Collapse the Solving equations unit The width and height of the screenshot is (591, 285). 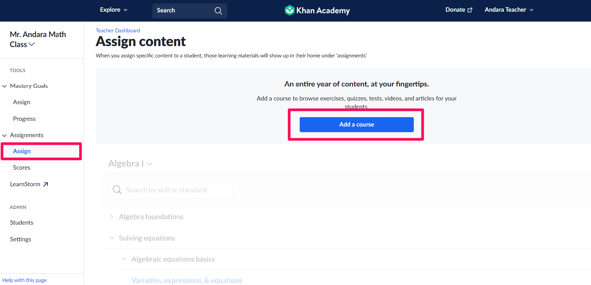pos(112,238)
